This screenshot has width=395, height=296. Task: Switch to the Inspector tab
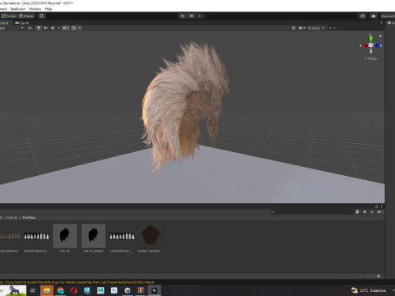click(391, 23)
